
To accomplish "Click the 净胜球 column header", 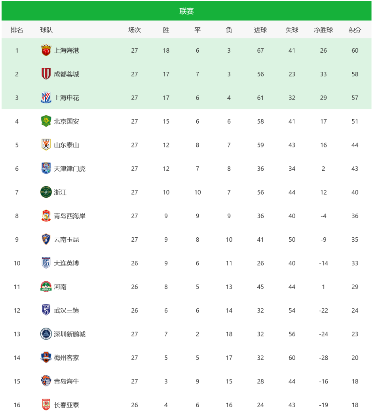I will pos(323,30).
